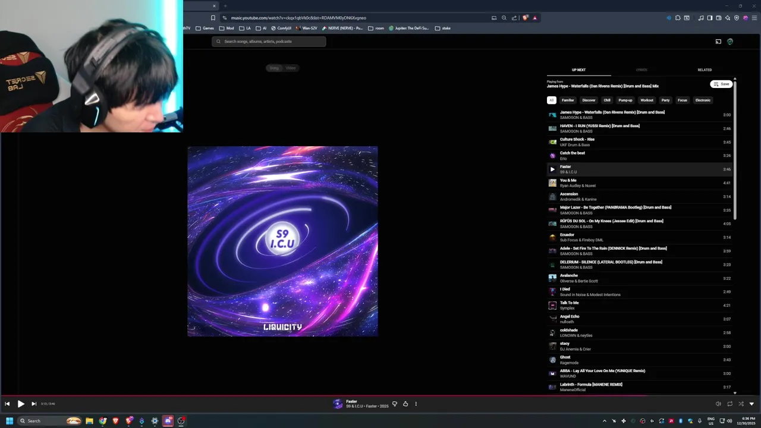
Task: Open Sub Focus & Fireboy DML artist link
Action: click(x=581, y=240)
